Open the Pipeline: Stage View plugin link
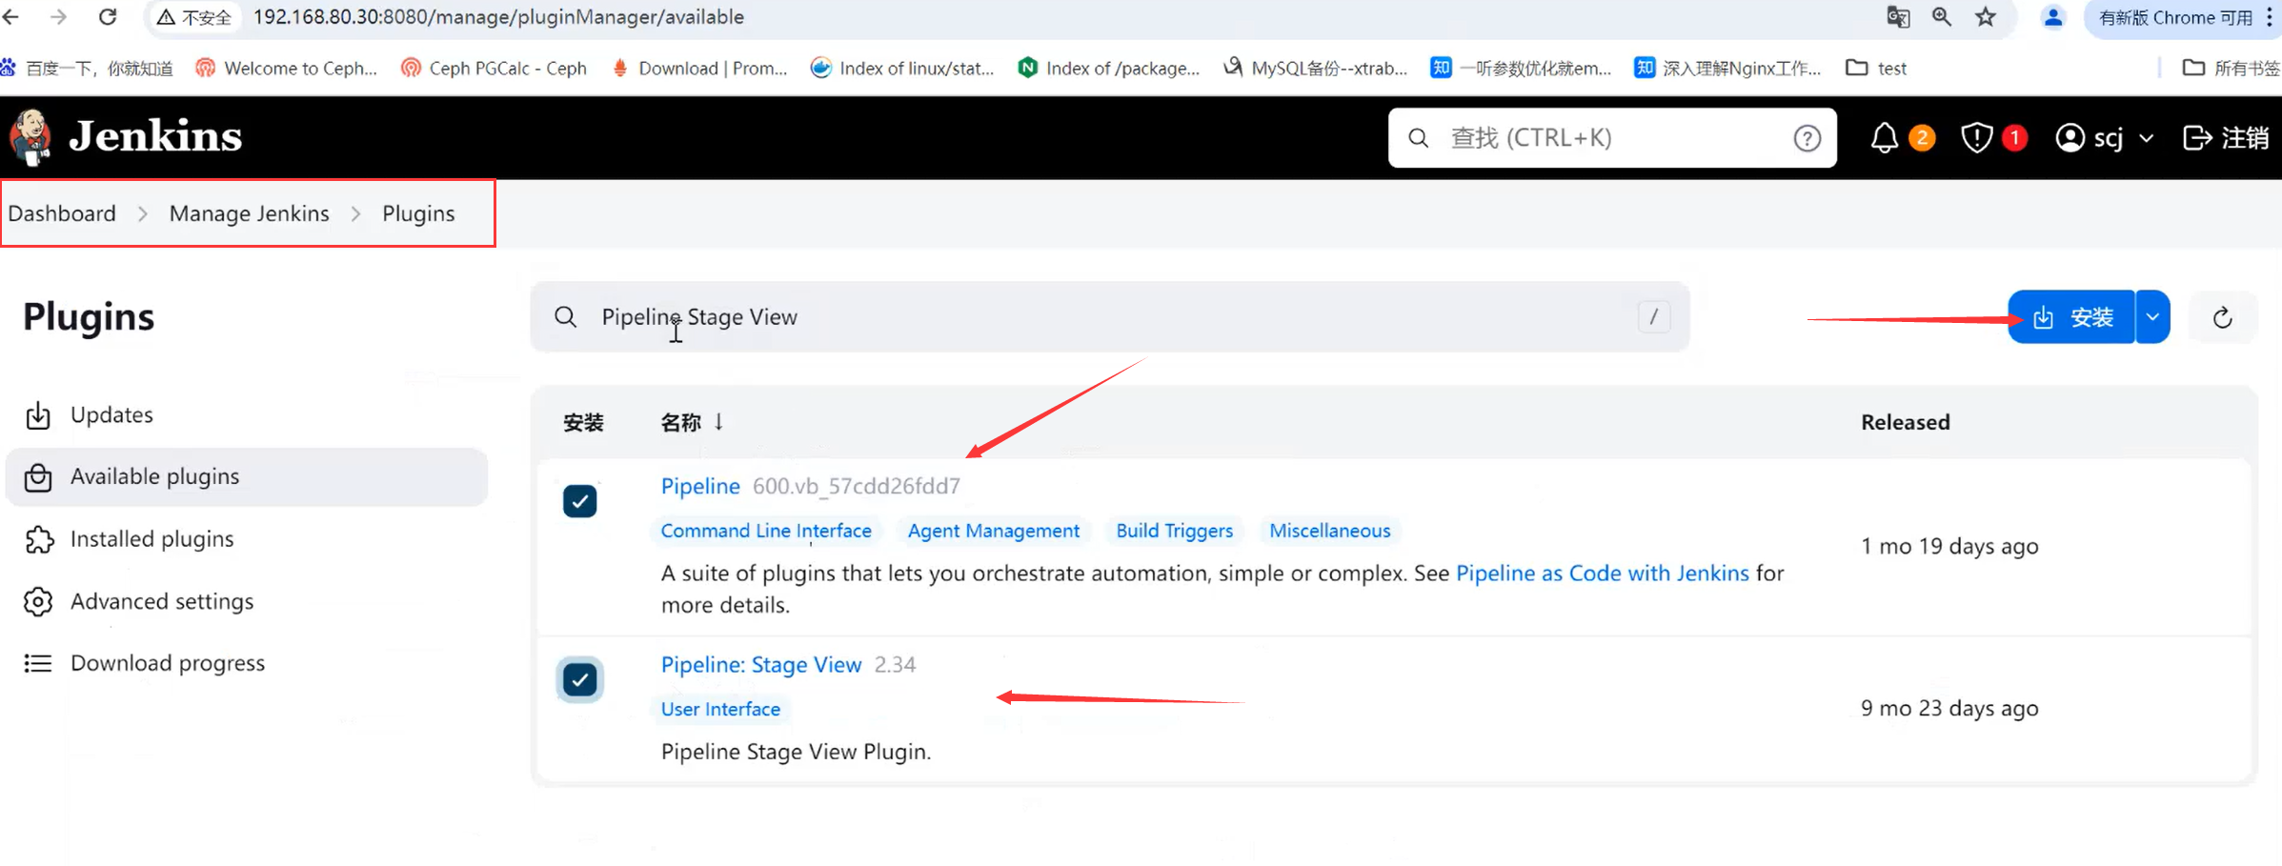The image size is (2282, 866). click(761, 665)
